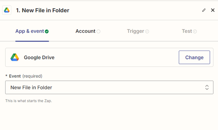Click the status icon next to Trigger
Screen dimensions: 218x130
pos(147,31)
